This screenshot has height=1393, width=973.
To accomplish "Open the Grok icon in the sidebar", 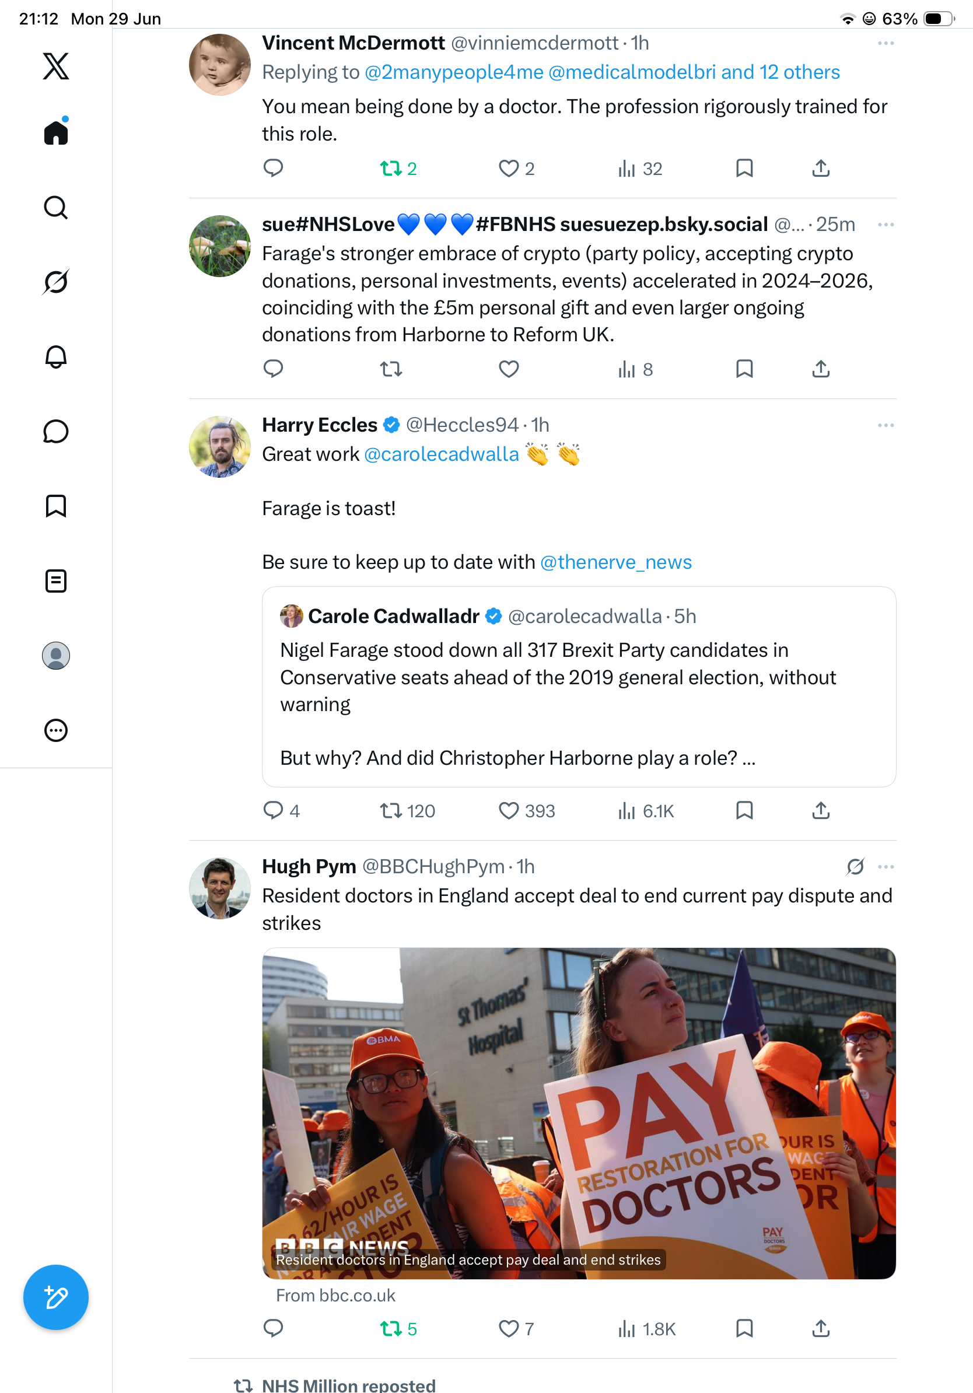I will point(56,282).
